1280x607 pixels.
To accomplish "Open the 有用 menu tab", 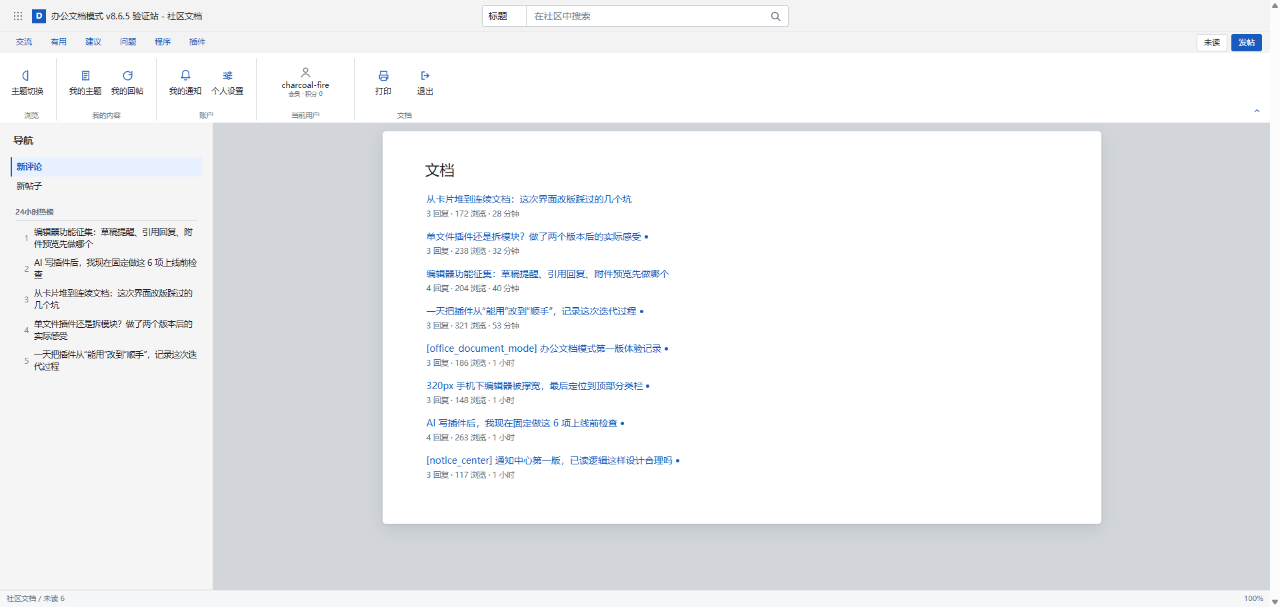I will click(x=59, y=42).
